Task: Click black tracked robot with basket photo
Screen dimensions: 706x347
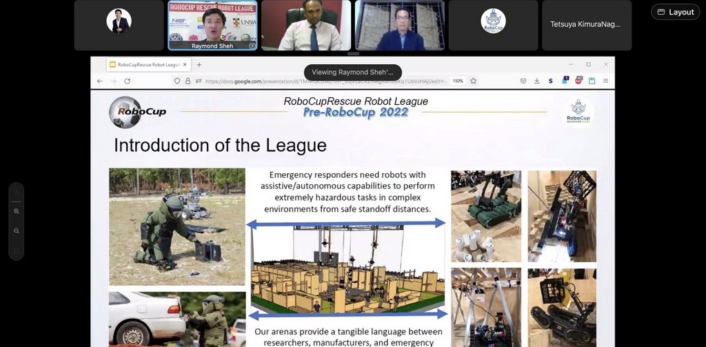Action: [x=562, y=308]
